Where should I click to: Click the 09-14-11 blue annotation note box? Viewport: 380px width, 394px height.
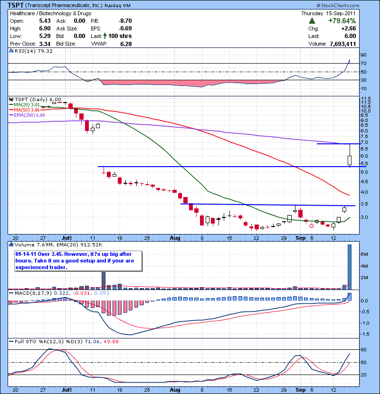78,261
